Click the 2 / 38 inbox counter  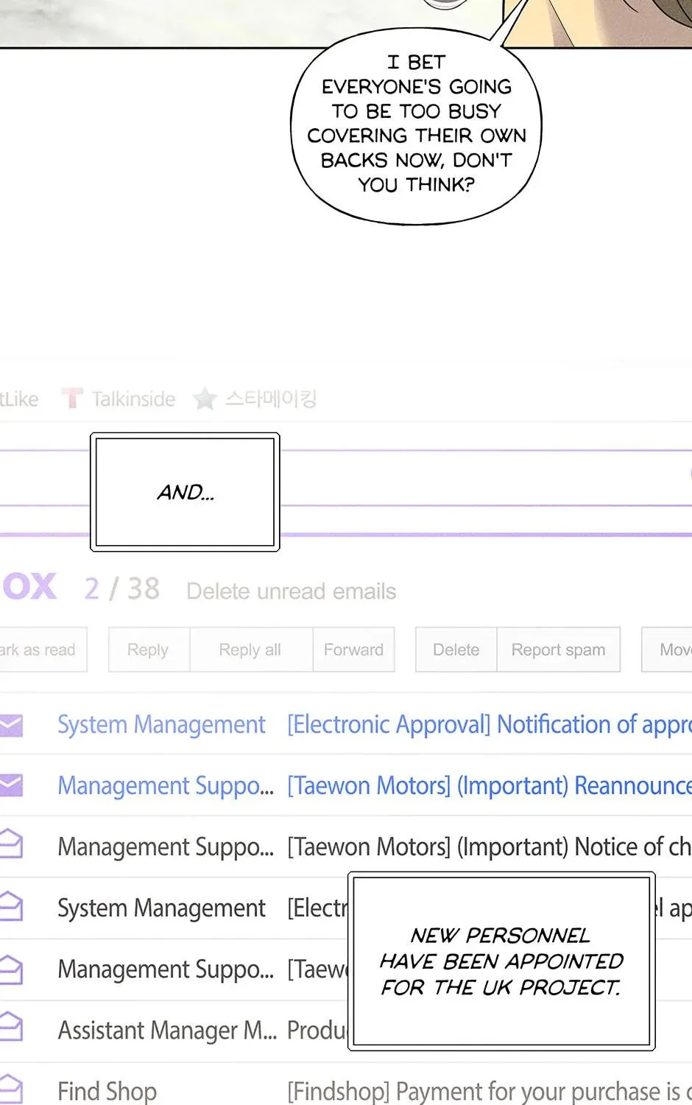pos(121,589)
